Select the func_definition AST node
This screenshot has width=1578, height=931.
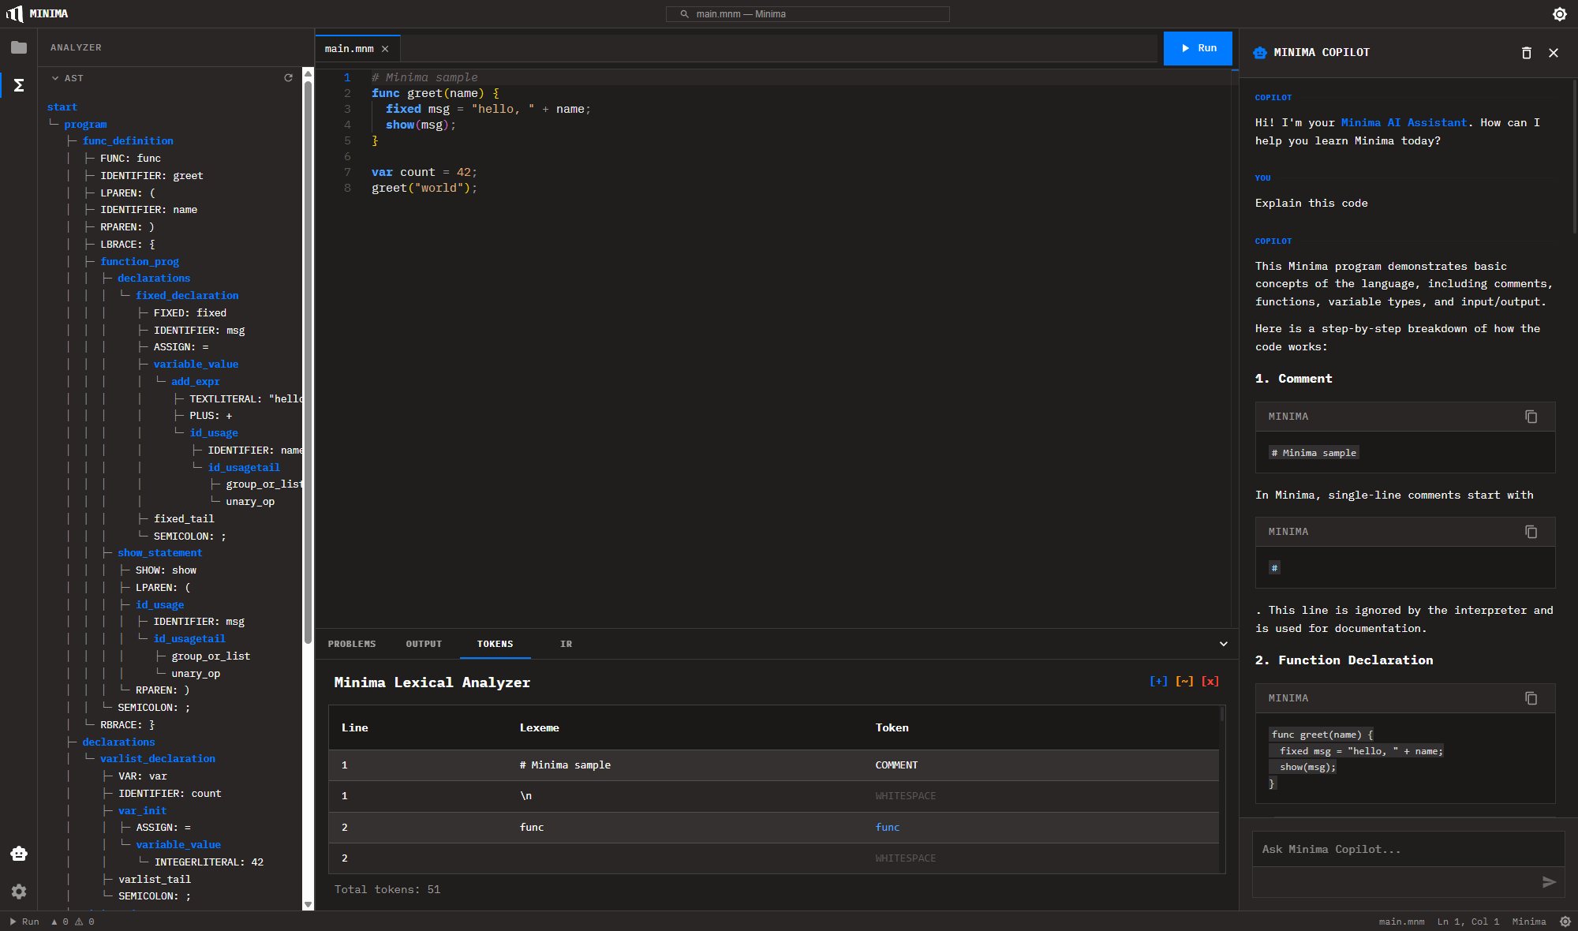pos(128,141)
